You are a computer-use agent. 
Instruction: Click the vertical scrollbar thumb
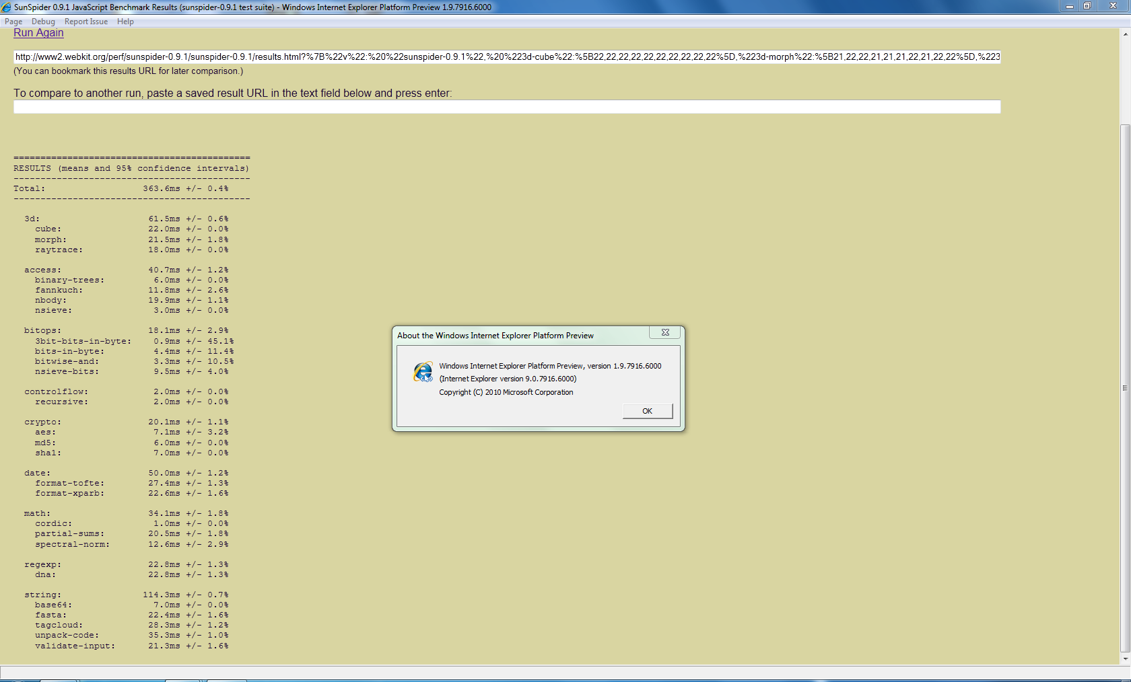1125,388
